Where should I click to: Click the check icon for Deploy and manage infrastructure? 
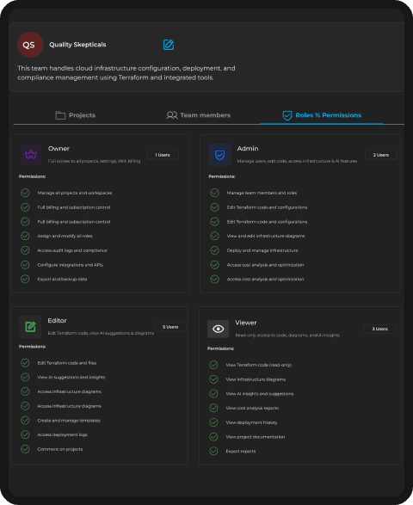tap(214, 250)
